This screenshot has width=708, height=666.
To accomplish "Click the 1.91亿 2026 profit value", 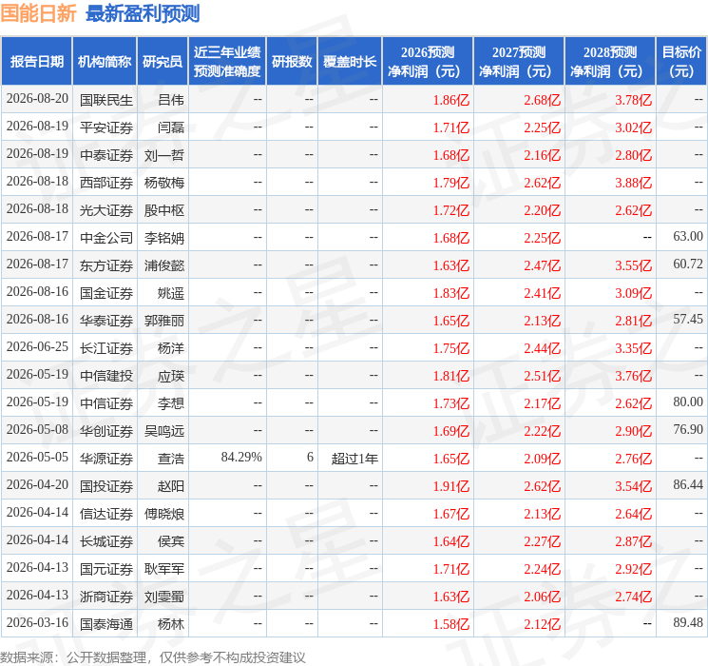I will pyautogui.click(x=451, y=486).
